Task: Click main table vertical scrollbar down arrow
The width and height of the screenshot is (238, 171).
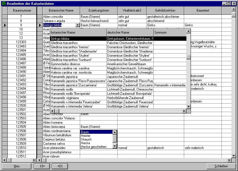Action: click(x=234, y=155)
